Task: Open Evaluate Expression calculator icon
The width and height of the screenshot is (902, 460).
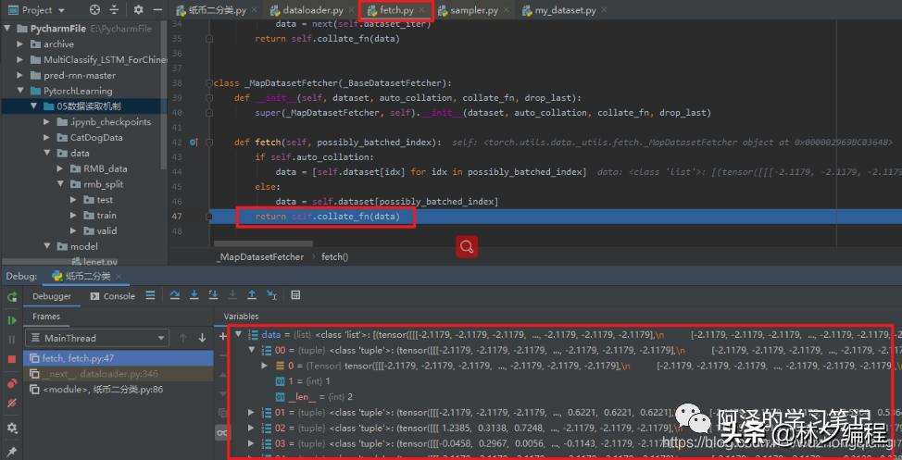Action: tap(295, 296)
